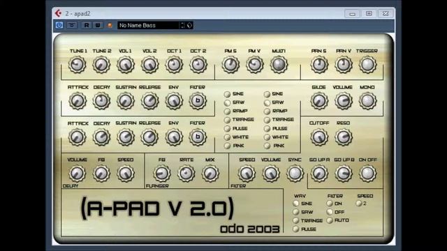Viewport: 447px width, 251px height.
Task: Click the GO UP B knob
Action: click(x=343, y=174)
